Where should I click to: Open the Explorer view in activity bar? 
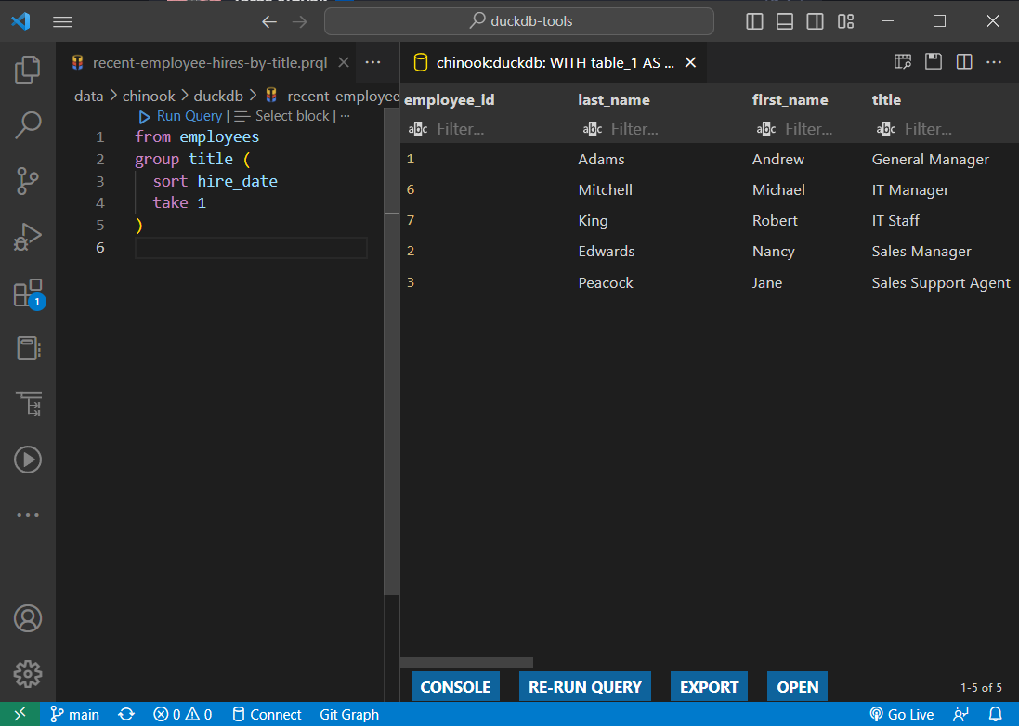coord(28,70)
